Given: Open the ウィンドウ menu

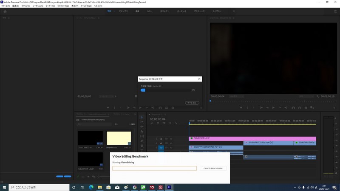Looking at the screenshot, I should click(86, 6).
